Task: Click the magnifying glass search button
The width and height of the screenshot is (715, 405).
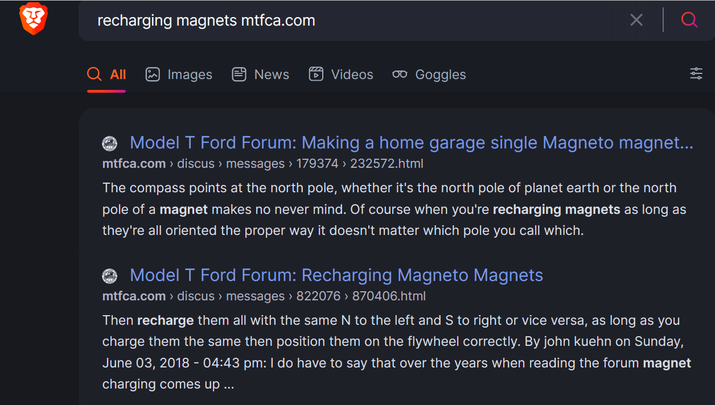Action: [689, 20]
